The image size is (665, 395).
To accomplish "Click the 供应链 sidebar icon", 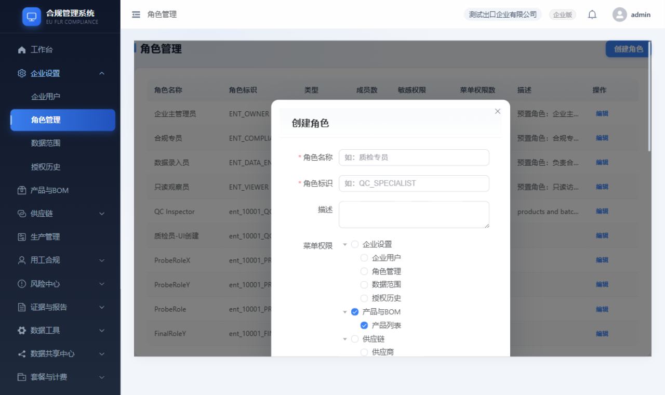I will coord(21,214).
